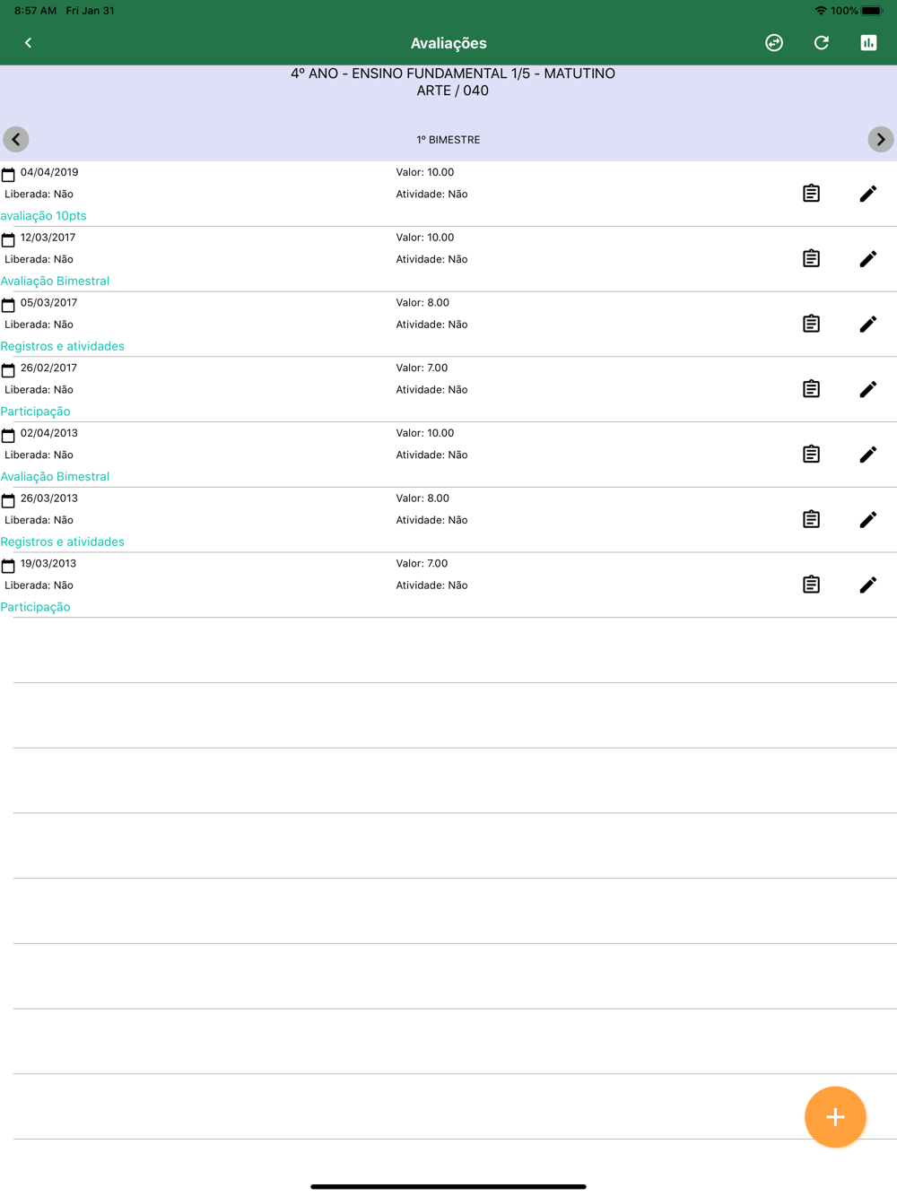897x1196 pixels.
Task: Click calendar icon beside 19/03/2013
Action: [8, 566]
